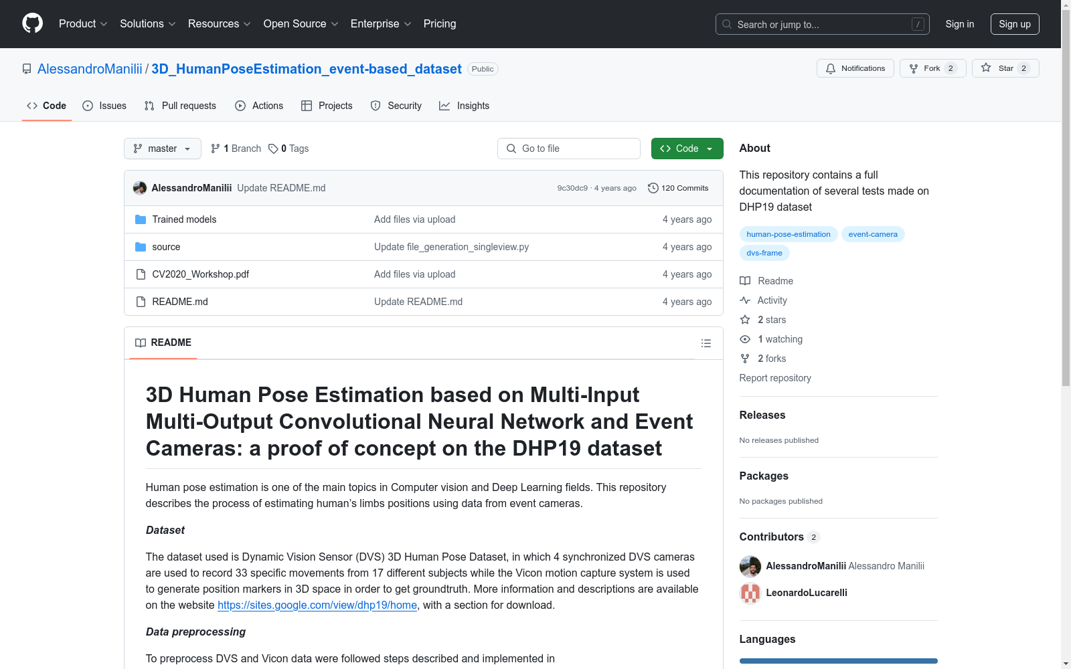1071x669 pixels.
Task: Select the README tab
Action: (x=163, y=343)
